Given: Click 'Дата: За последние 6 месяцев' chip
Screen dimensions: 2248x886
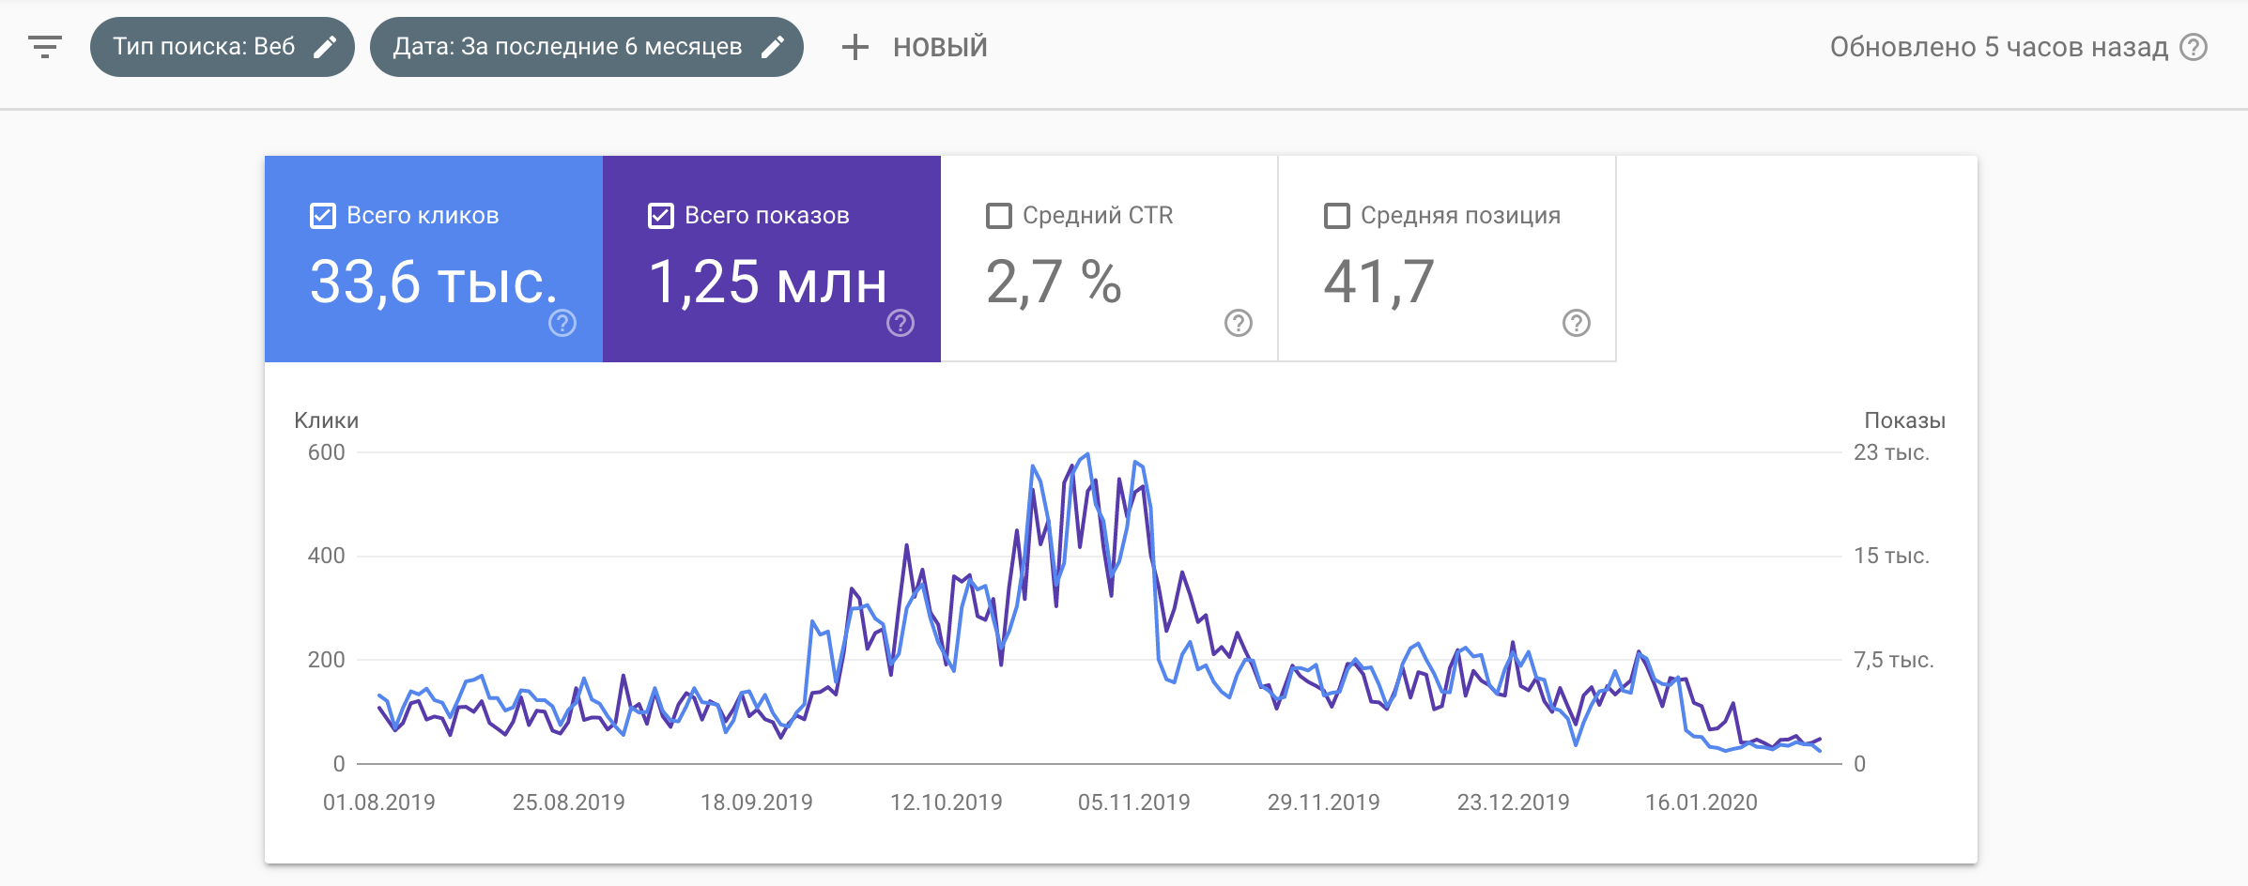Looking at the screenshot, I should (587, 47).
